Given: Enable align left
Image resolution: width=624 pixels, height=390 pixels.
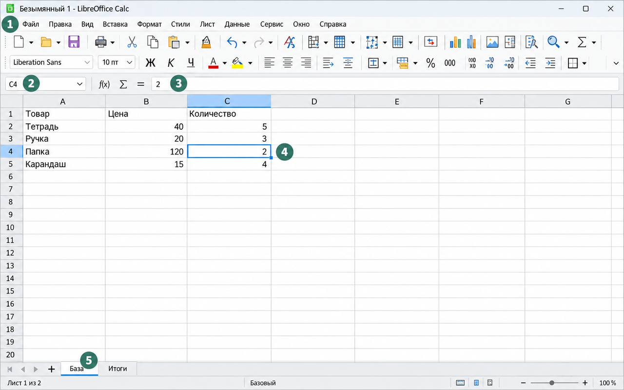Looking at the screenshot, I should pos(269,63).
